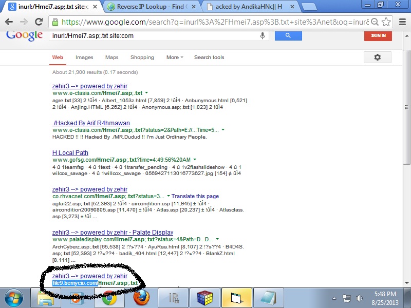Click the red SIGN IN button
411x308 pixels.
378,35
